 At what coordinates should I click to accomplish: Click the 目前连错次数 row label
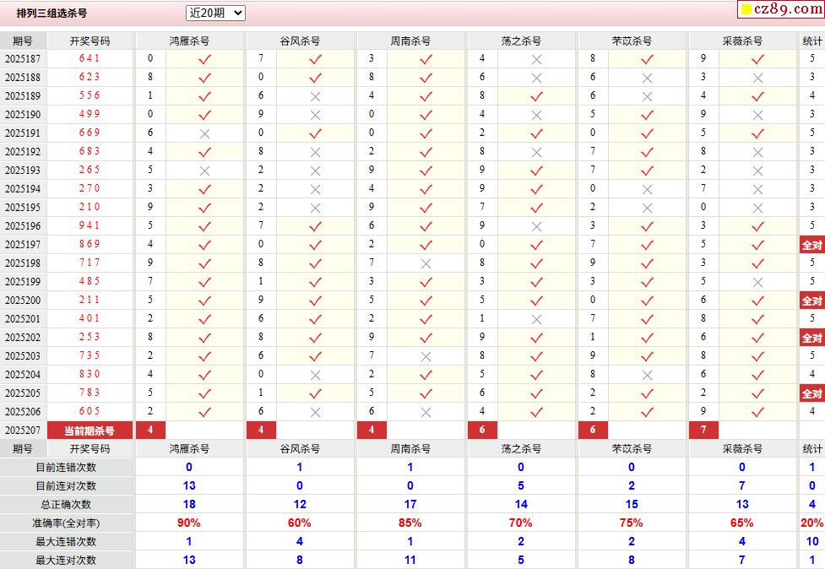pos(66,468)
